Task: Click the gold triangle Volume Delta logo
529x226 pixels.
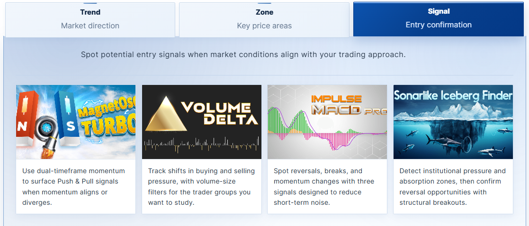Action: coord(166,114)
